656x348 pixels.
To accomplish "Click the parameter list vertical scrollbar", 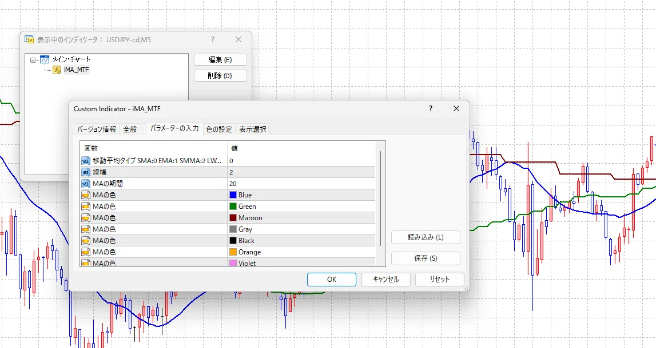I will (380, 199).
